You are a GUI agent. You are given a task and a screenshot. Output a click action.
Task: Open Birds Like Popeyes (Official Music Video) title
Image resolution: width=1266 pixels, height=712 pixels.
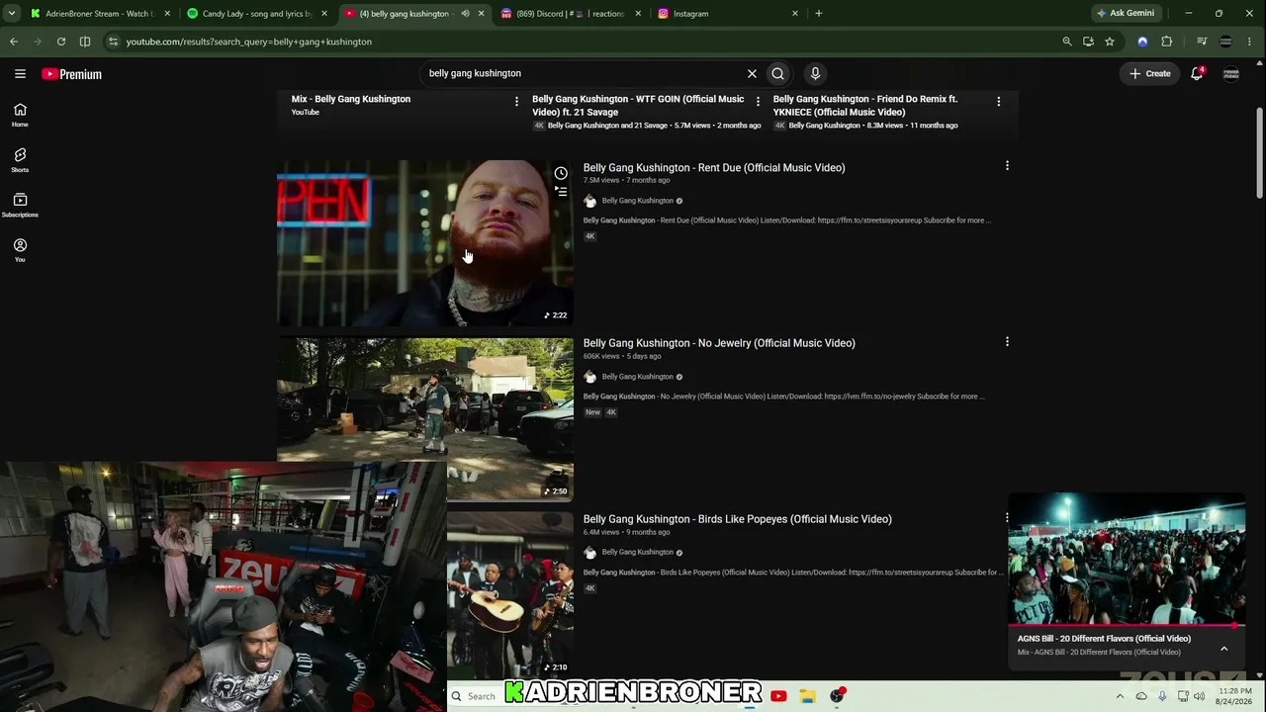click(x=738, y=519)
